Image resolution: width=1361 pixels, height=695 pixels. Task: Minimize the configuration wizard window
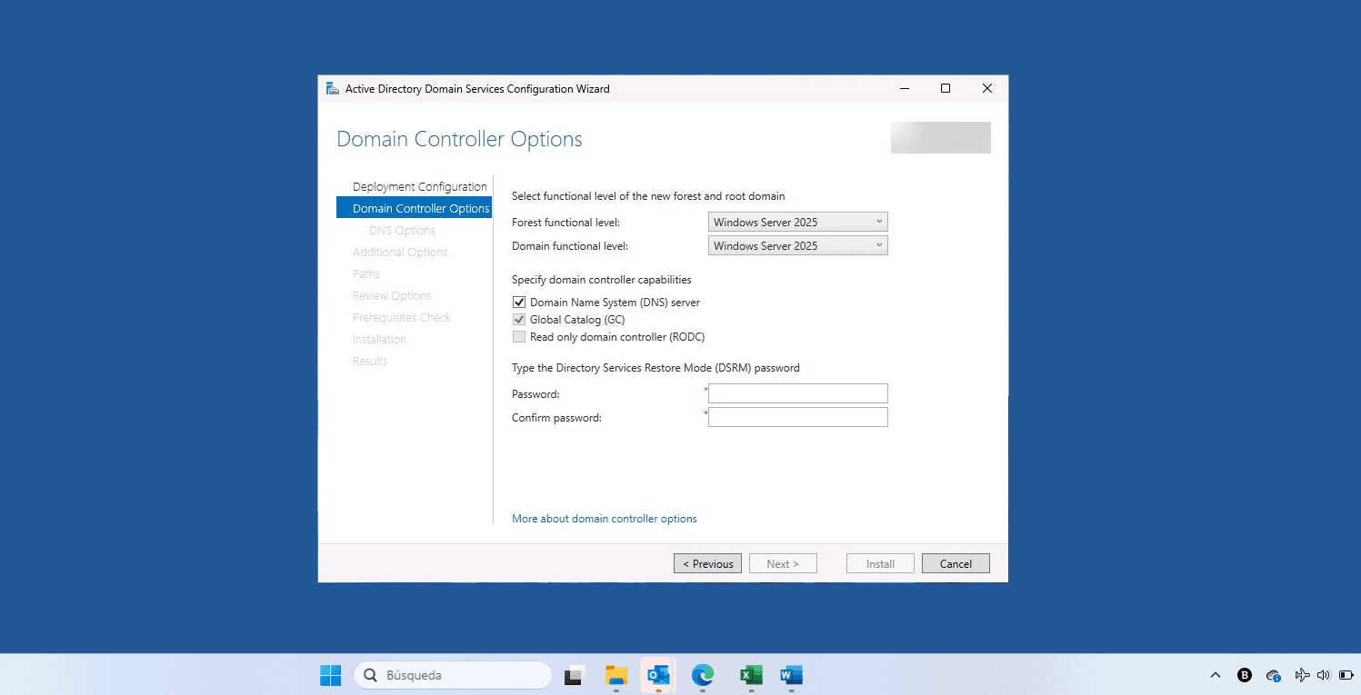pos(905,88)
